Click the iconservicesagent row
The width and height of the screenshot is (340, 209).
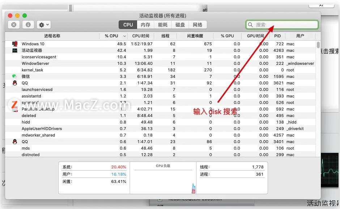pos(54,57)
